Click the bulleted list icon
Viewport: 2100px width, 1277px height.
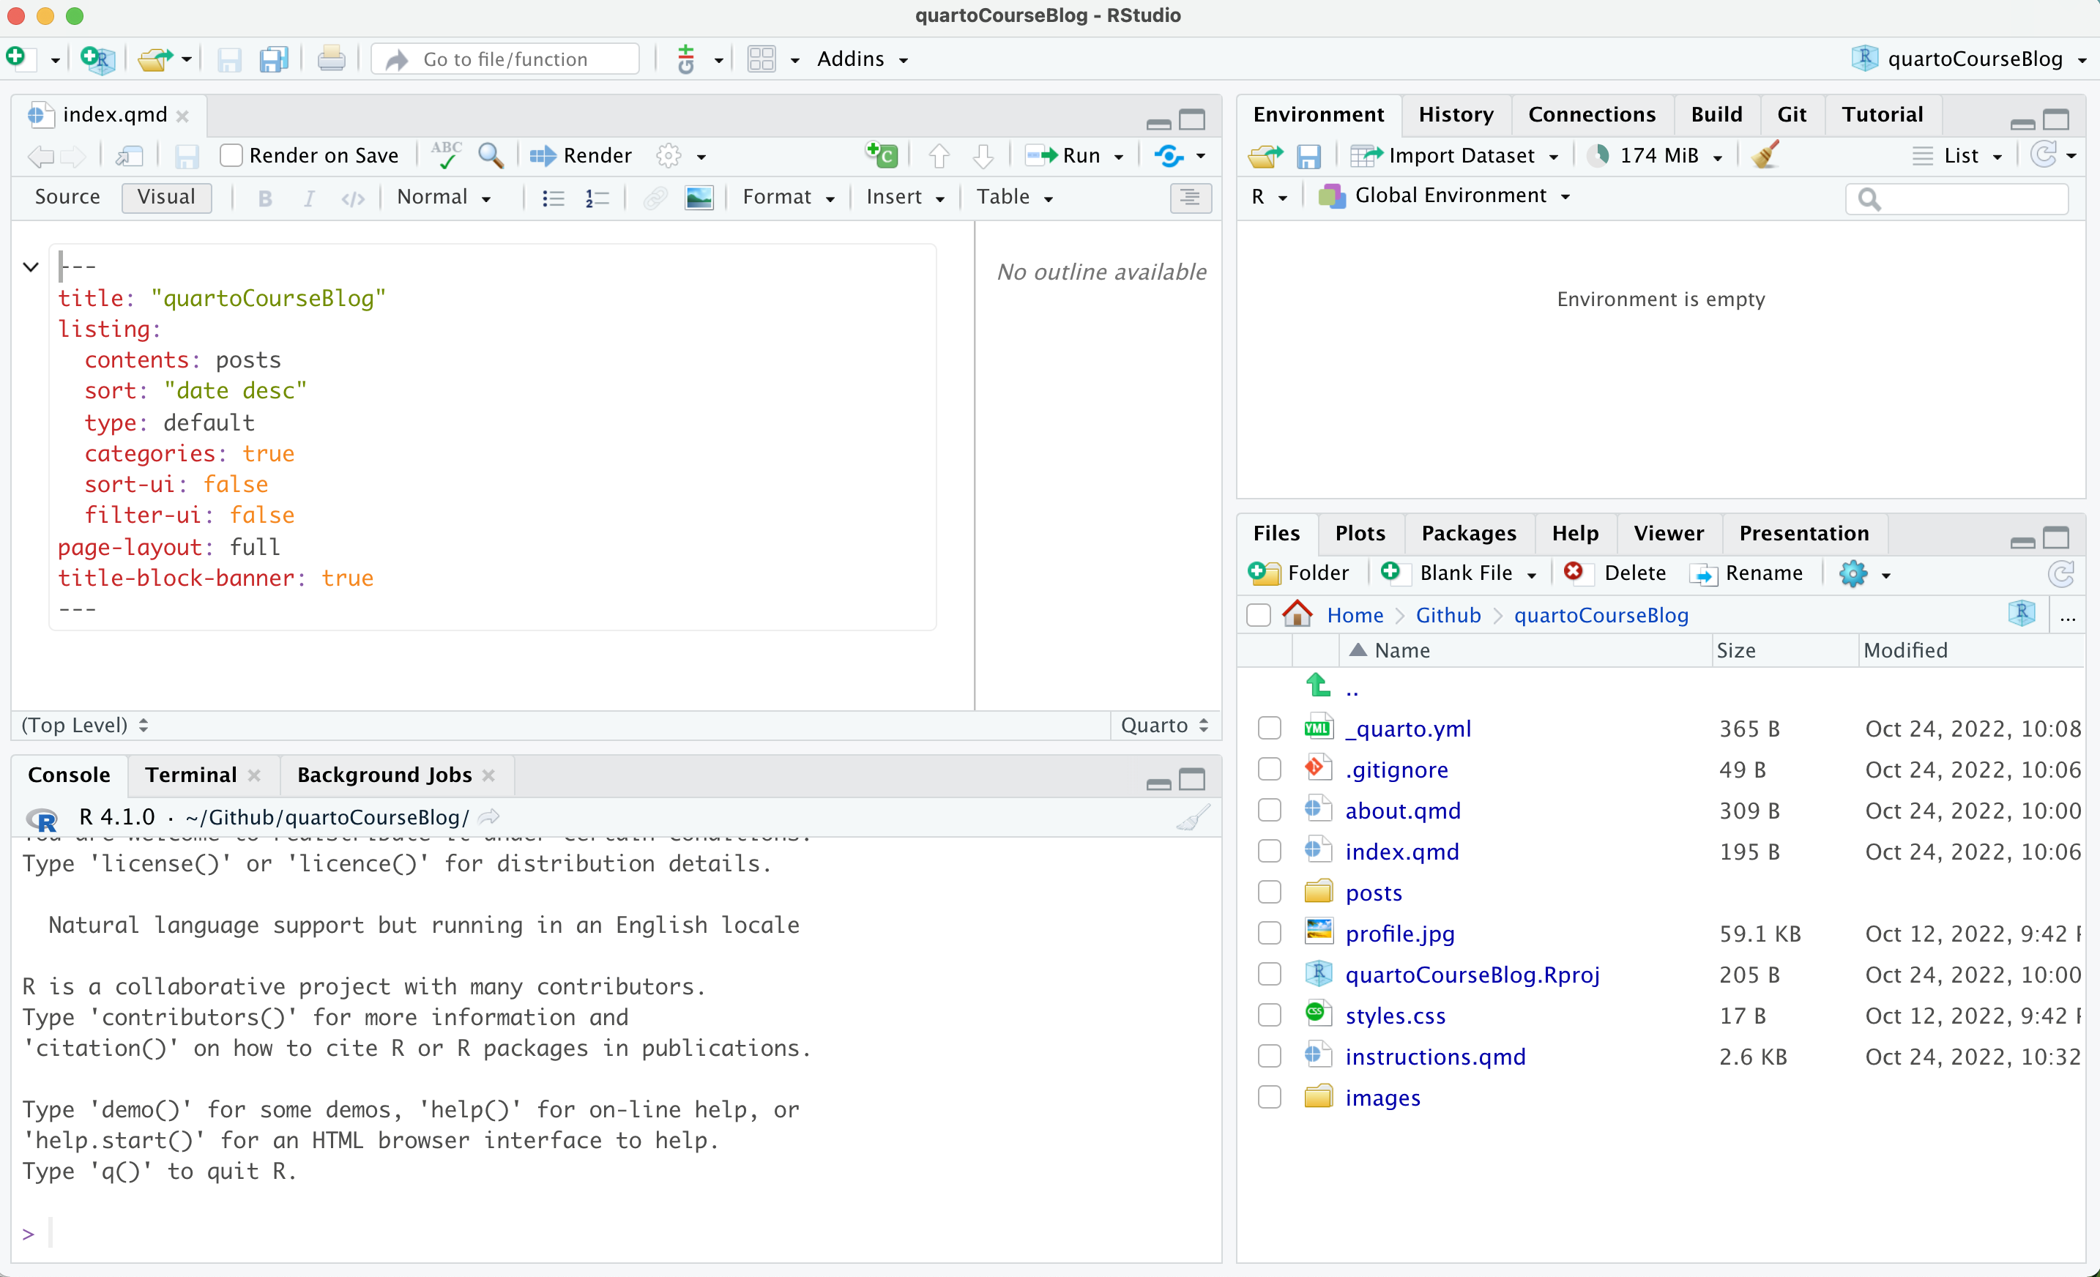553,198
